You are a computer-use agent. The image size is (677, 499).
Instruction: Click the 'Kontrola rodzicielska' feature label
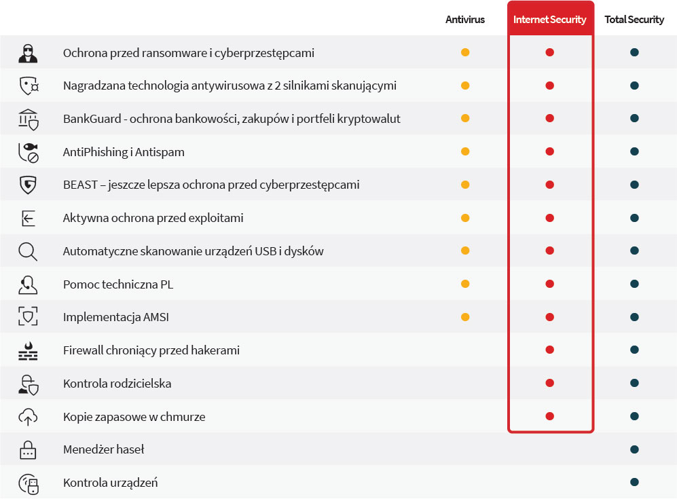pyautogui.click(x=117, y=384)
